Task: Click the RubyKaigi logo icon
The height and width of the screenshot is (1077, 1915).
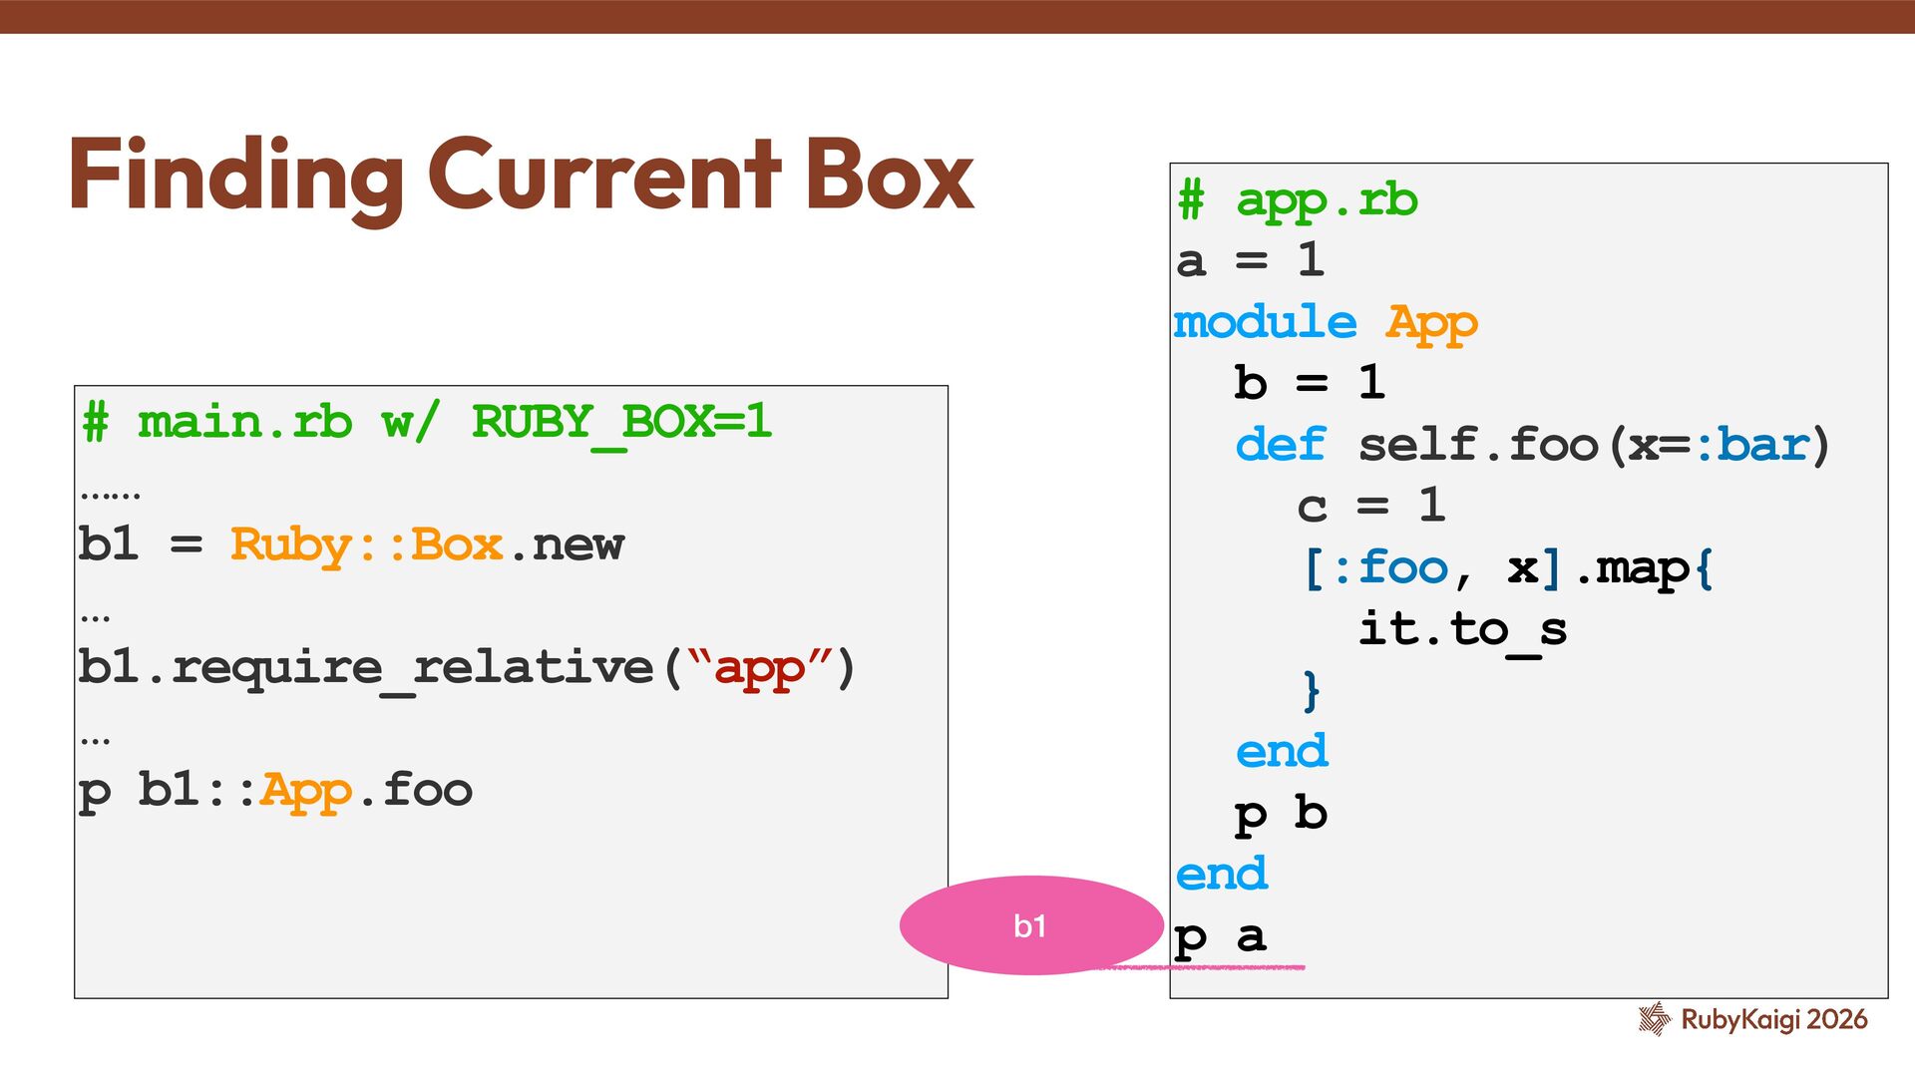Action: [x=1654, y=1018]
